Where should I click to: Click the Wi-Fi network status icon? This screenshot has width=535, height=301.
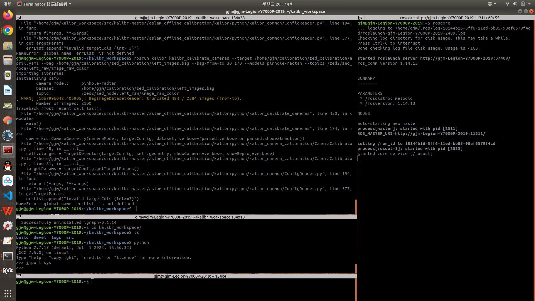507,4
